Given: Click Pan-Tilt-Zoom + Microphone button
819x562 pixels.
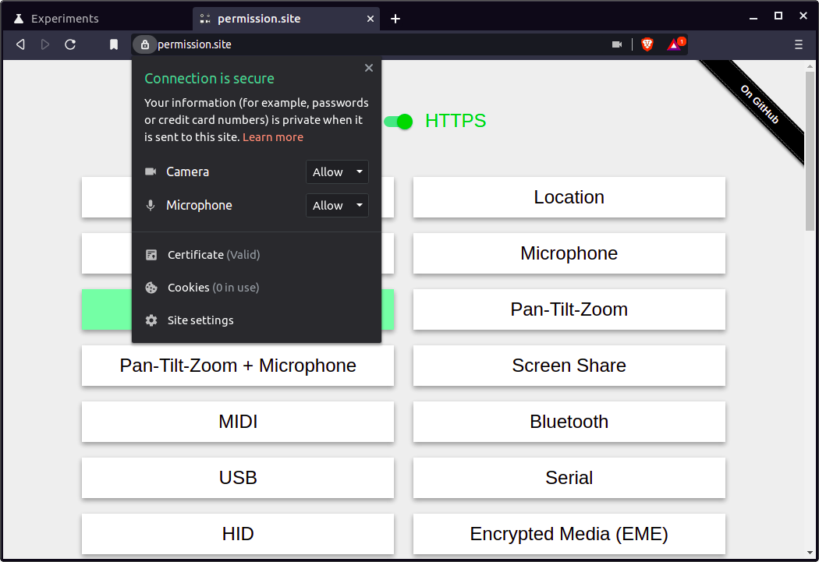Looking at the screenshot, I should tap(238, 366).
